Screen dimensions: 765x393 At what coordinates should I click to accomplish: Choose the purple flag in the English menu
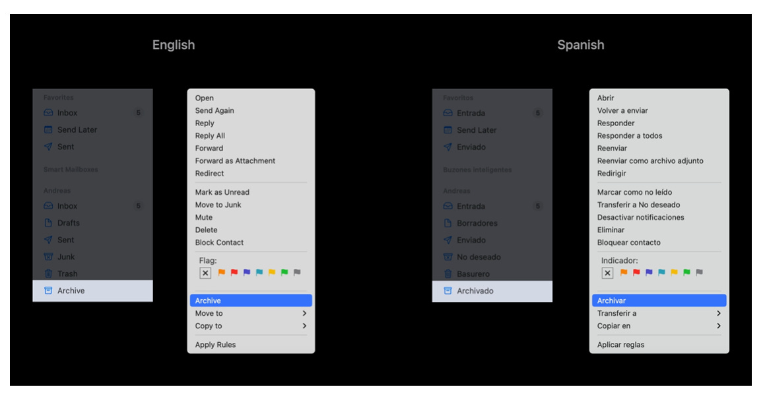[x=247, y=272]
